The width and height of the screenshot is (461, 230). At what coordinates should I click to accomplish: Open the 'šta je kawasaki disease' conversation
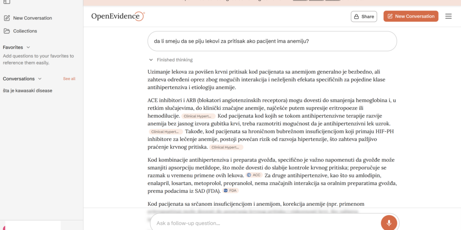click(28, 91)
